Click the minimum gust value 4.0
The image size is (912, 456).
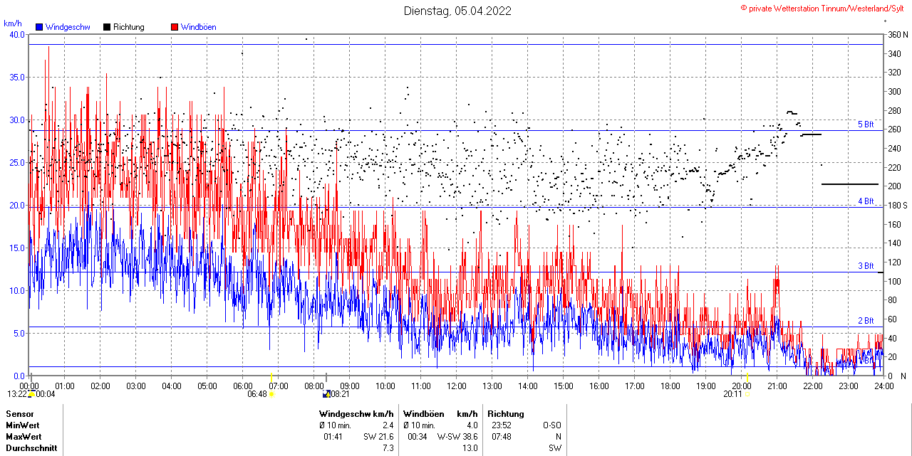point(472,425)
